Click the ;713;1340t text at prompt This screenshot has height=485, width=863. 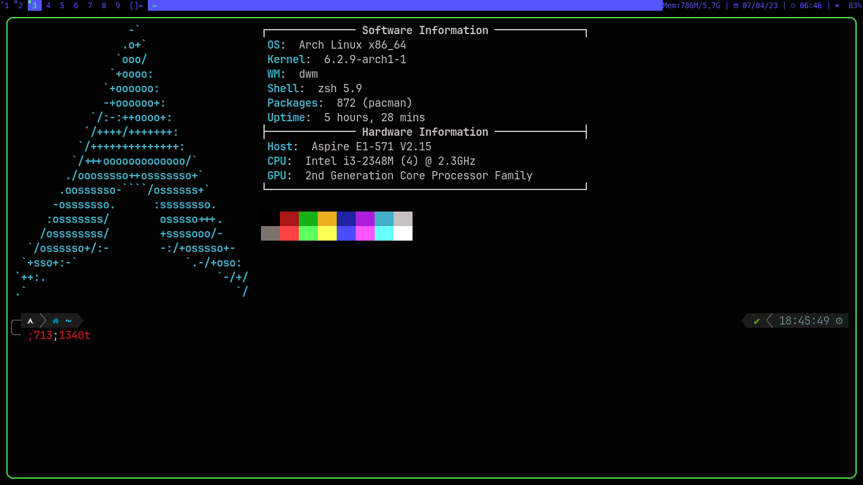[x=59, y=335]
